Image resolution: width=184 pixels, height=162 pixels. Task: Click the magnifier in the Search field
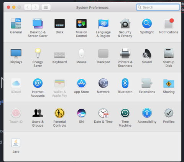140,7
